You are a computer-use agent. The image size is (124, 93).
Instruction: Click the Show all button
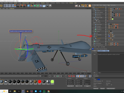[x=96, y=89]
